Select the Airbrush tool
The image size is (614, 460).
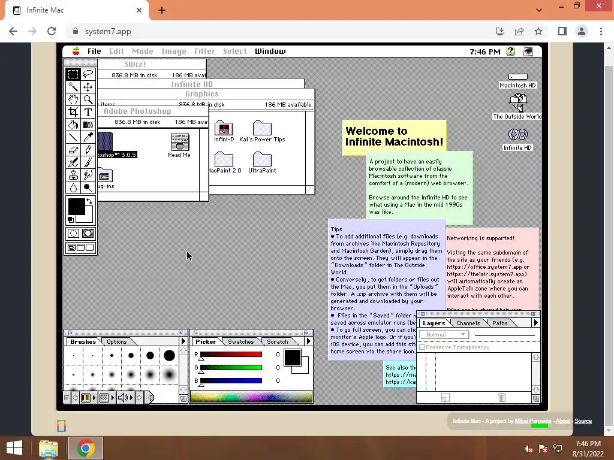coord(73,162)
